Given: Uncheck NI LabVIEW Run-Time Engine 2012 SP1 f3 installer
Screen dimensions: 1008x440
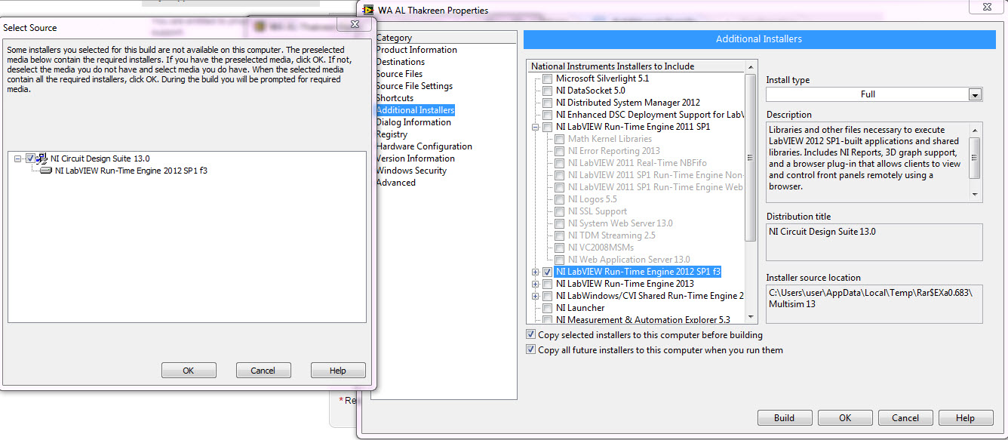Looking at the screenshot, I should pos(547,272).
